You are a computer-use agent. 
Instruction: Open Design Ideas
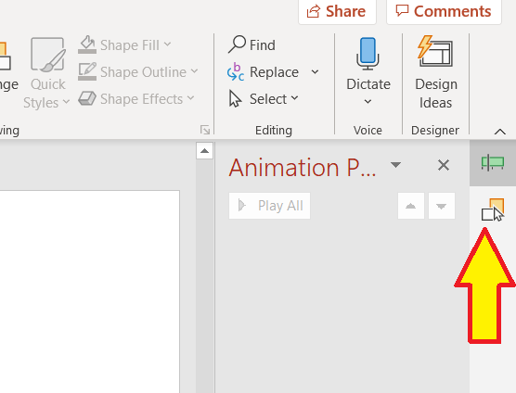(435, 73)
